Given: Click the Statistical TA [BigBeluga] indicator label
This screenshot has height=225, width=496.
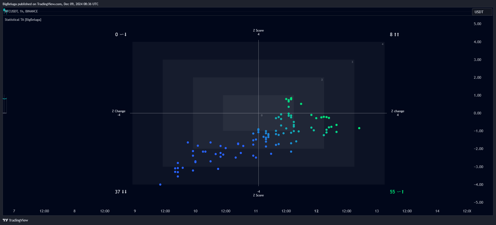Looking at the screenshot, I should pos(23,20).
